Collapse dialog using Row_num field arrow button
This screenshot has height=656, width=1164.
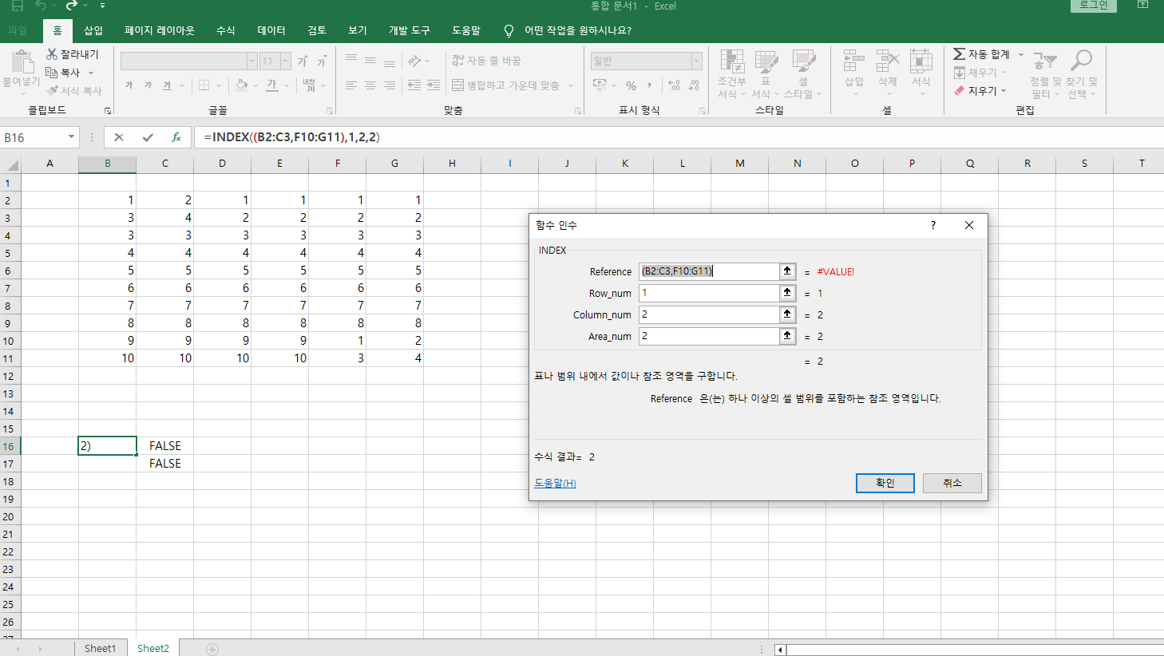(787, 293)
